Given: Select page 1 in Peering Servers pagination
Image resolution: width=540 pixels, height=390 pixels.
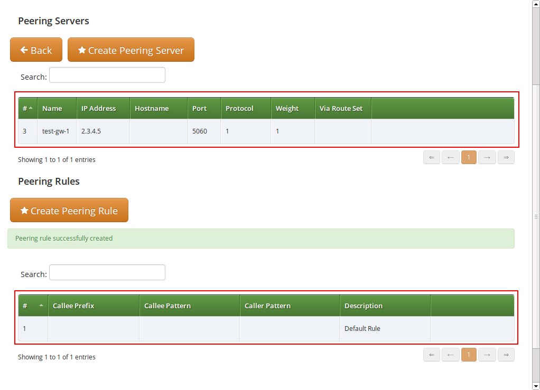Looking at the screenshot, I should coord(469,157).
